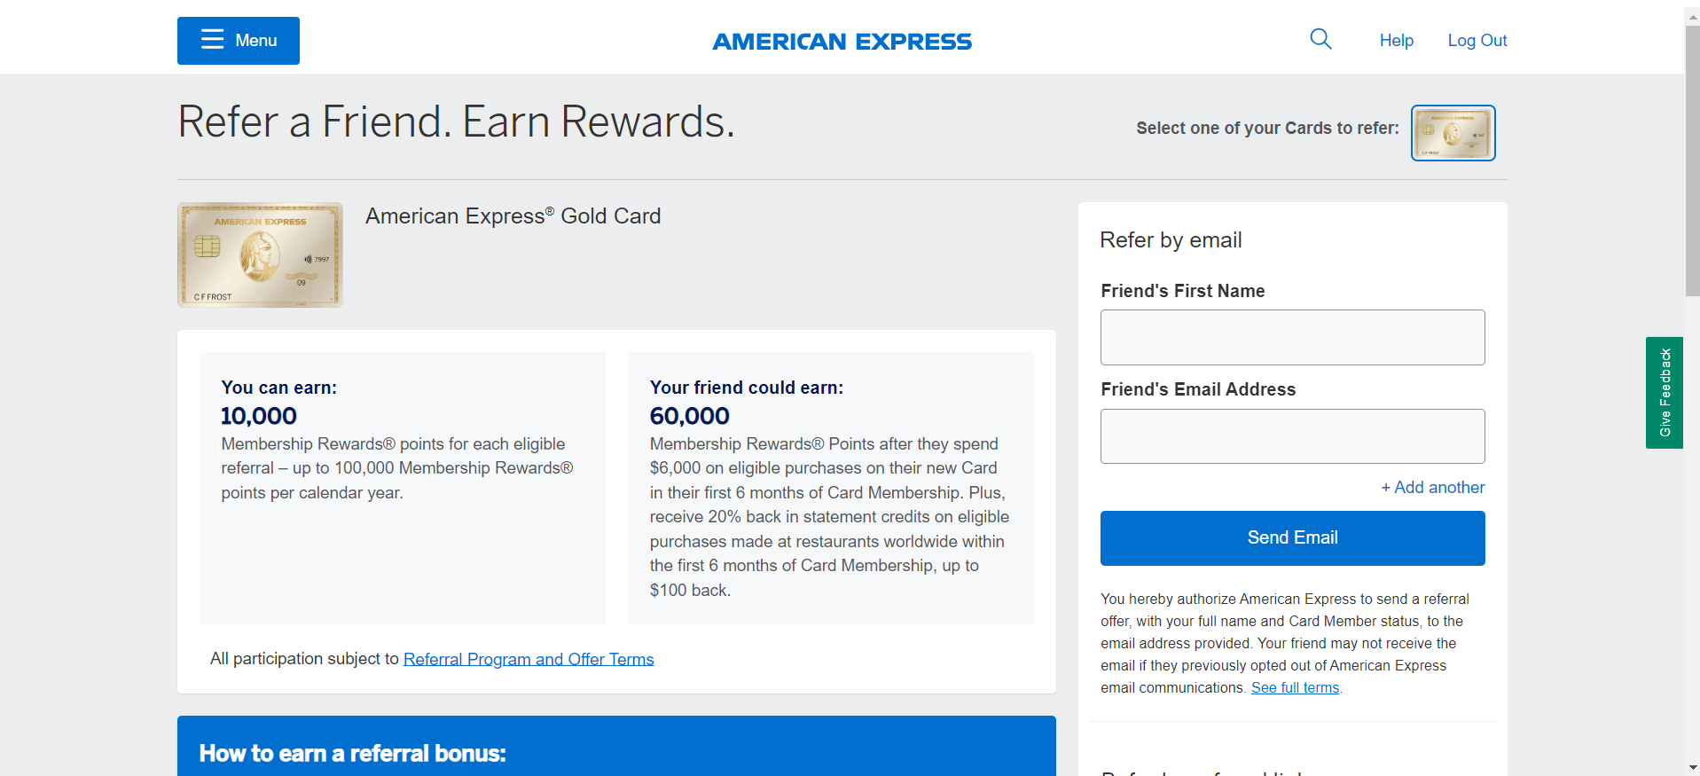Viewport: 1700px width, 776px height.
Task: Click the Refer a Friend heading
Action: (455, 121)
